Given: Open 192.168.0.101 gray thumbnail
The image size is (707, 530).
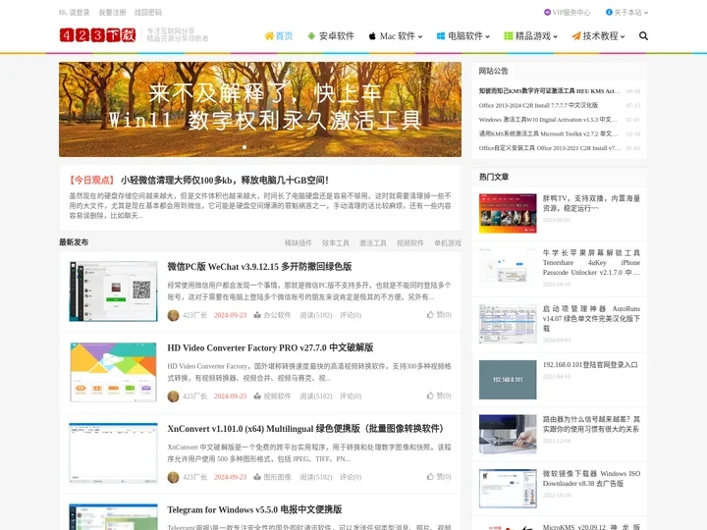Looking at the screenshot, I should (508, 380).
